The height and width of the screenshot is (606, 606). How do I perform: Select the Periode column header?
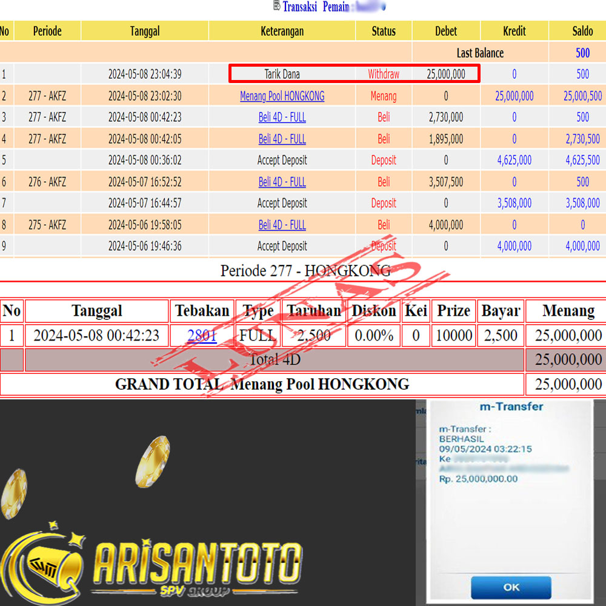point(47,31)
